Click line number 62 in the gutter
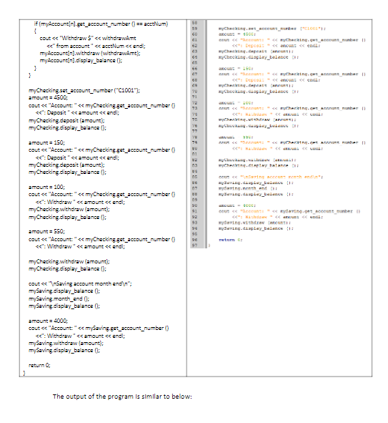This screenshot has width=388, height=423. [194, 46]
